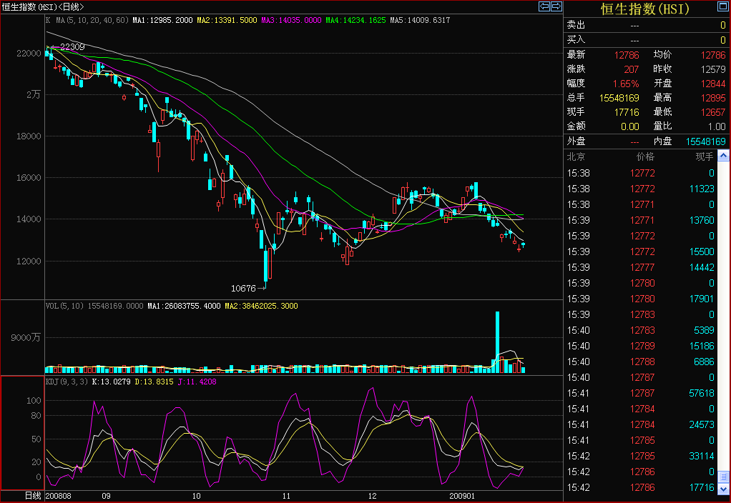
Task: Click the 200901 date axis label
Action: [462, 496]
